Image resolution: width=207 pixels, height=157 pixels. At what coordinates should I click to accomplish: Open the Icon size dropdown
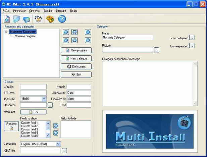44,99
